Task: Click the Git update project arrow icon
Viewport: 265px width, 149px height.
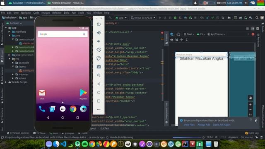Action: [207, 18]
